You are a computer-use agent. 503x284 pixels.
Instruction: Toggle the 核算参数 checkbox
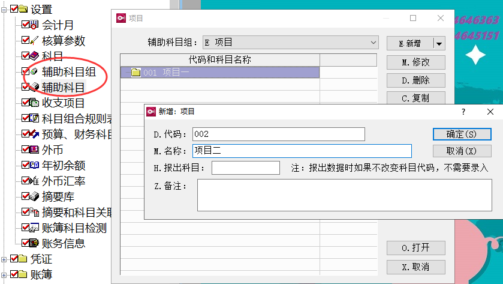[x=26, y=40]
